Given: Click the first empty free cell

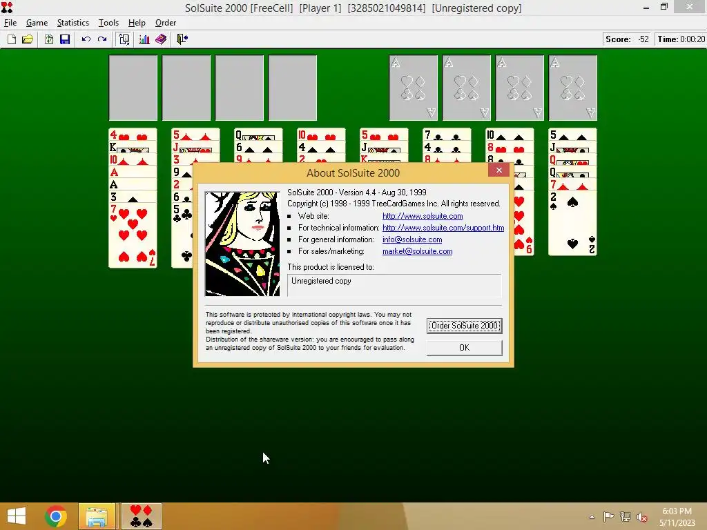Looking at the screenshot, I should click(x=133, y=88).
